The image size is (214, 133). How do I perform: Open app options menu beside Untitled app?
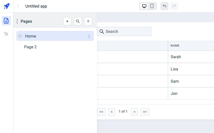tap(18, 6)
